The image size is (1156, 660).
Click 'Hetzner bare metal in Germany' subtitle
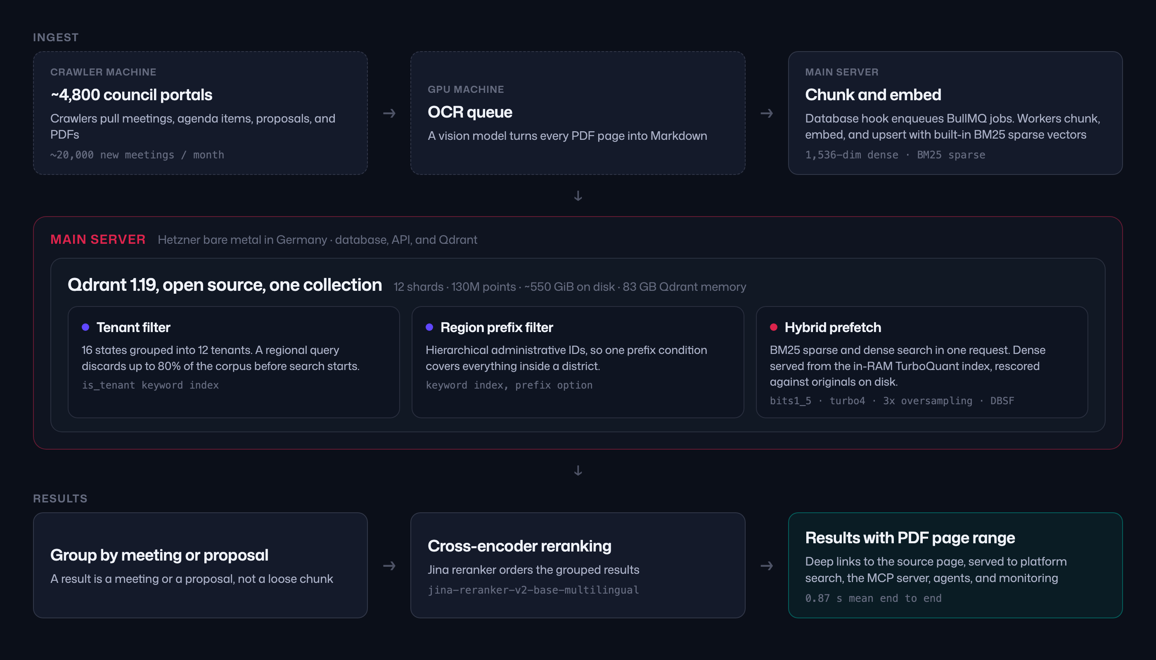317,240
